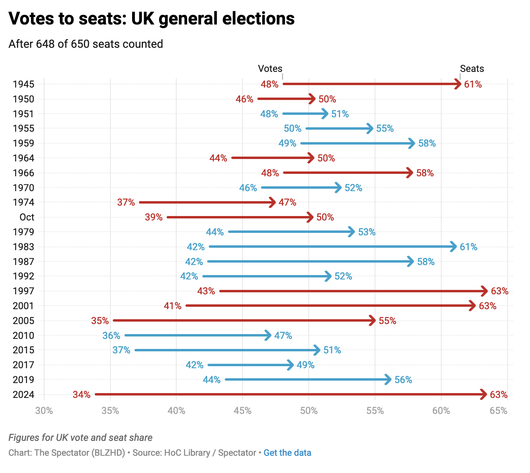Click the red arrowhead in the 1997 row

pyautogui.click(x=485, y=291)
